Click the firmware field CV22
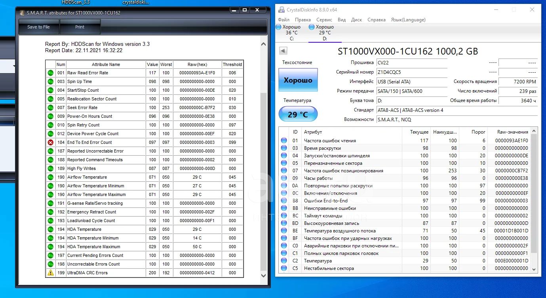The image size is (546, 298). click(x=411, y=62)
